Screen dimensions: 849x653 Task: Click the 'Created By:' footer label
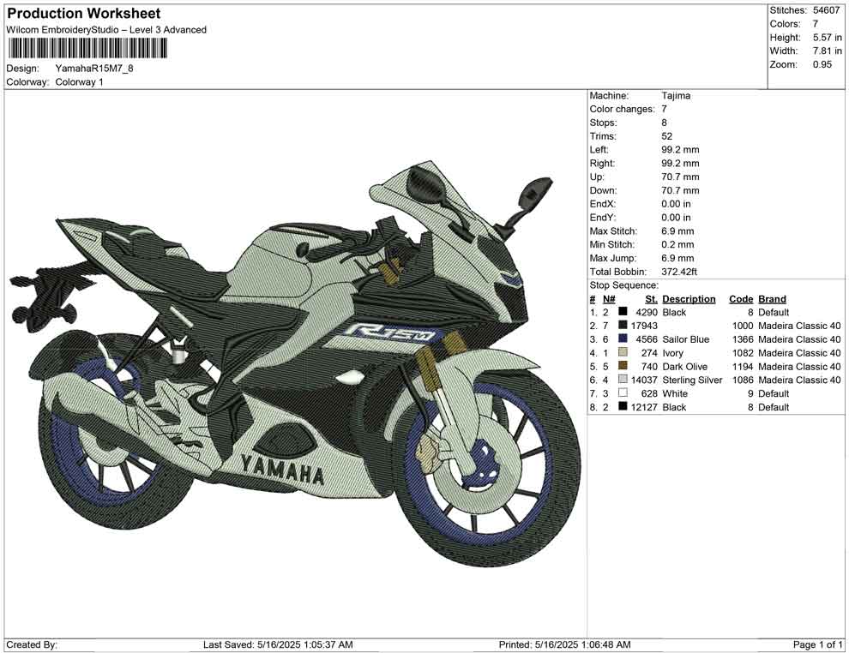pos(32,644)
